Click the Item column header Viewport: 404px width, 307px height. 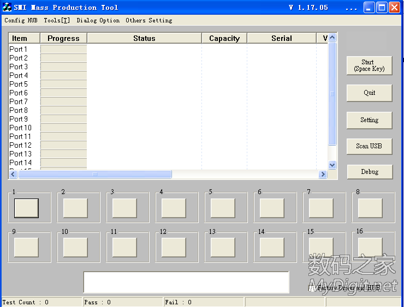coord(24,38)
